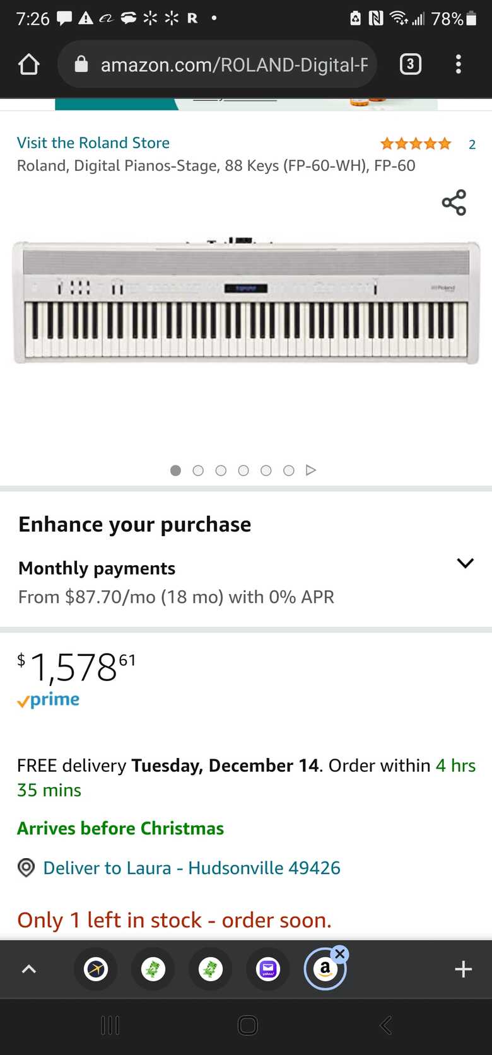This screenshot has height=1055, width=492.
Task: Play product video from carousel triangle
Action: click(x=310, y=470)
